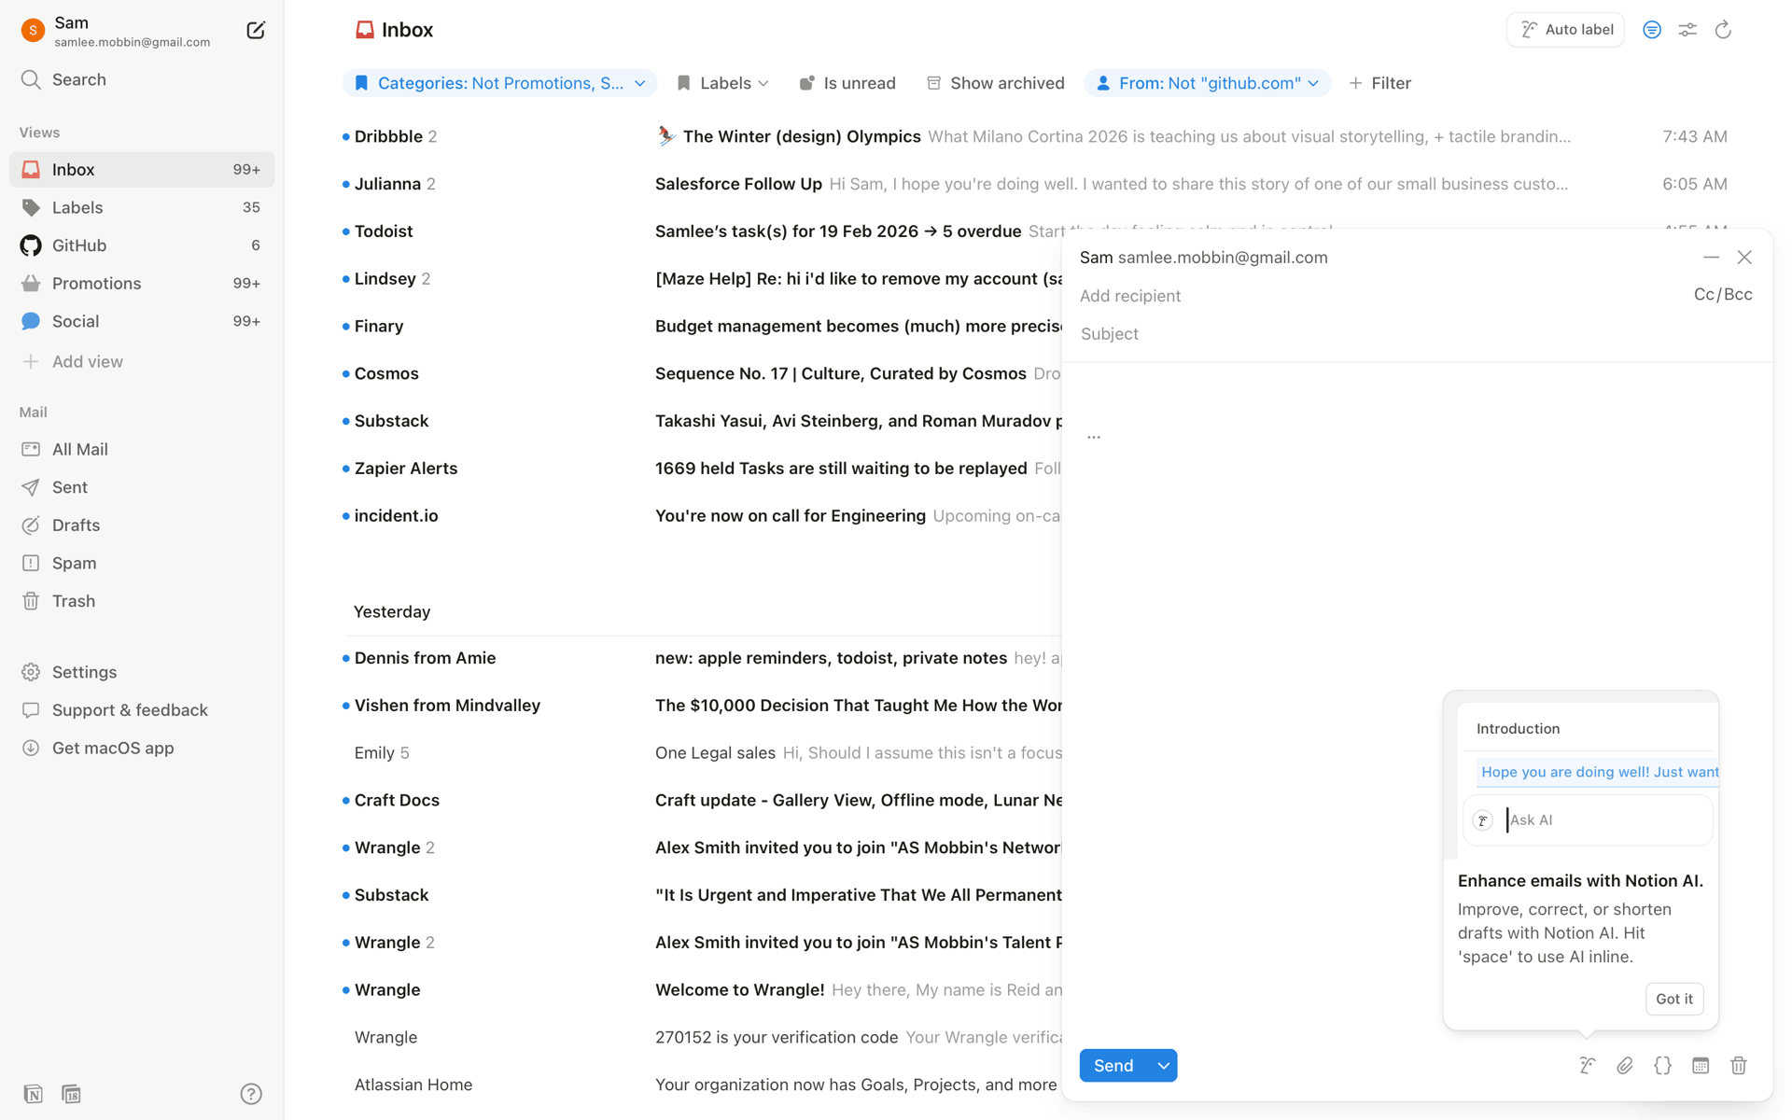The image size is (1792, 1120).
Task: Minimize the compose draft window
Action: click(x=1711, y=257)
